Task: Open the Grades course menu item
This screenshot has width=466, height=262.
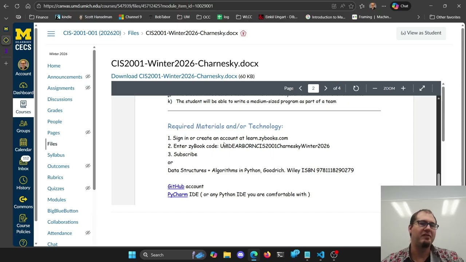Action: coord(55,110)
